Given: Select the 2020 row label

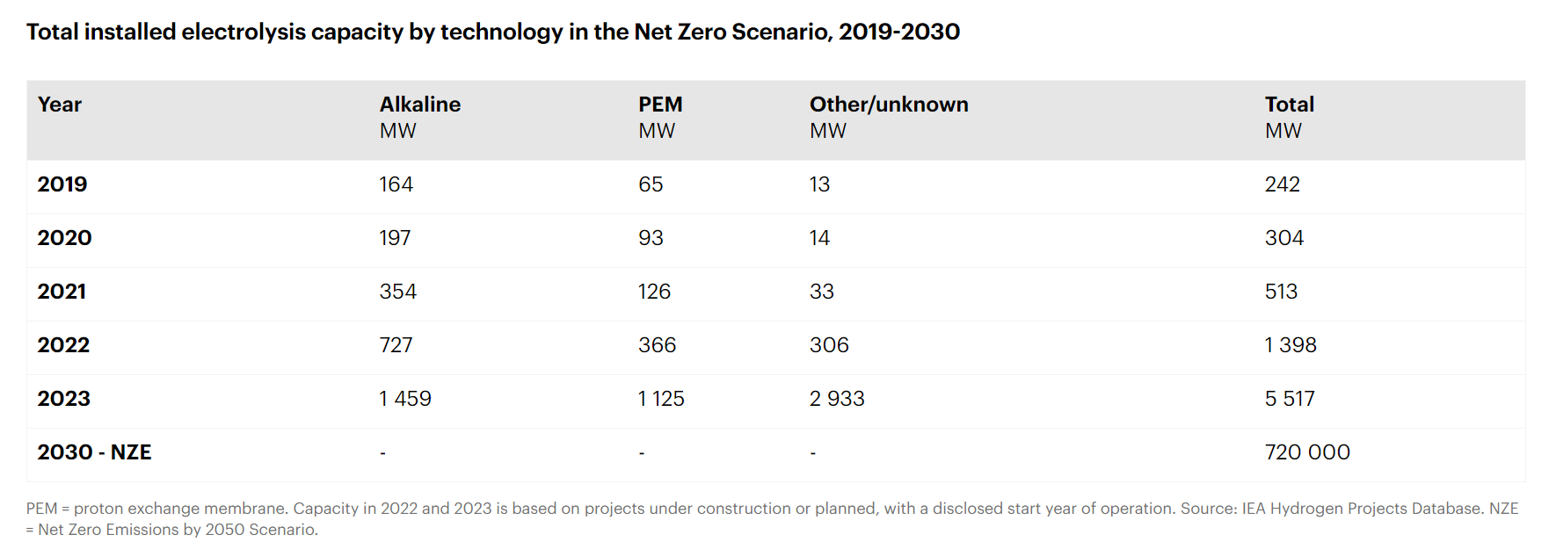Looking at the screenshot, I should click(x=64, y=238).
